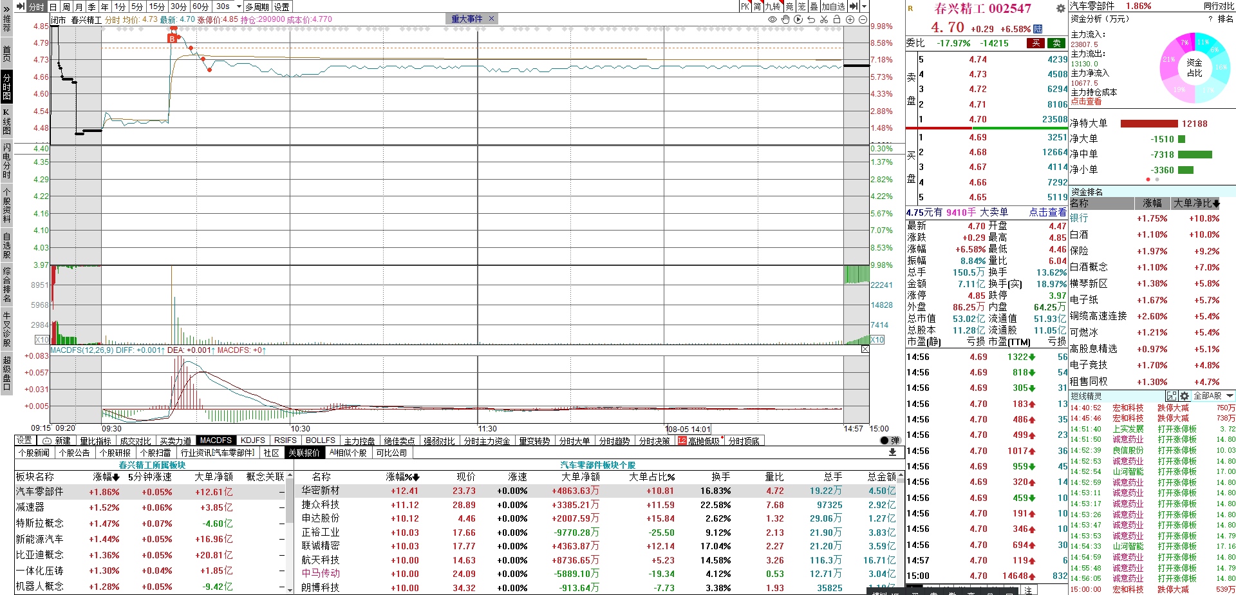Click the zoom out minus icon
Image resolution: width=1236 pixels, height=595 pixels.
pos(863,19)
